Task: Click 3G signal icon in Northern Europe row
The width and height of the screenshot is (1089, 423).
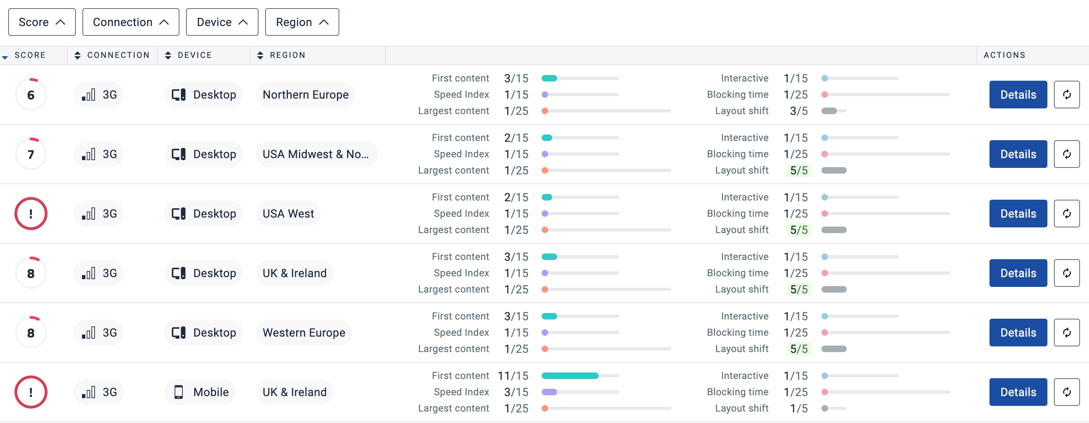Action: coord(89,95)
